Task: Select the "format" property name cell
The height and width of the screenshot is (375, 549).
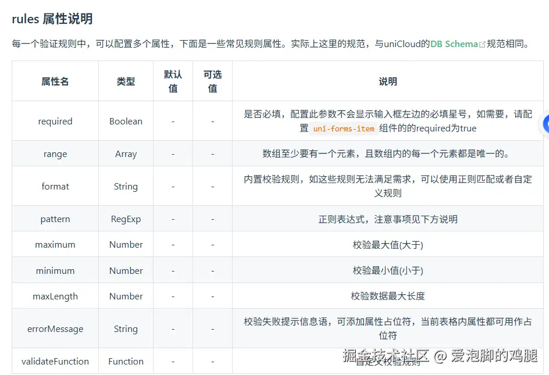Action: click(55, 186)
